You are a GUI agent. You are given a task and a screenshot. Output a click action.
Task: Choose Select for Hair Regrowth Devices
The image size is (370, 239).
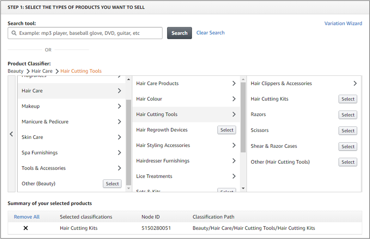(x=227, y=130)
